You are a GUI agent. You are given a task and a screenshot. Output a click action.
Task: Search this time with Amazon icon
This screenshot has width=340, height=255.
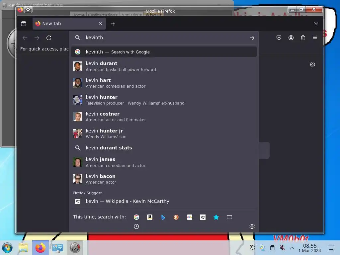pyautogui.click(x=150, y=217)
